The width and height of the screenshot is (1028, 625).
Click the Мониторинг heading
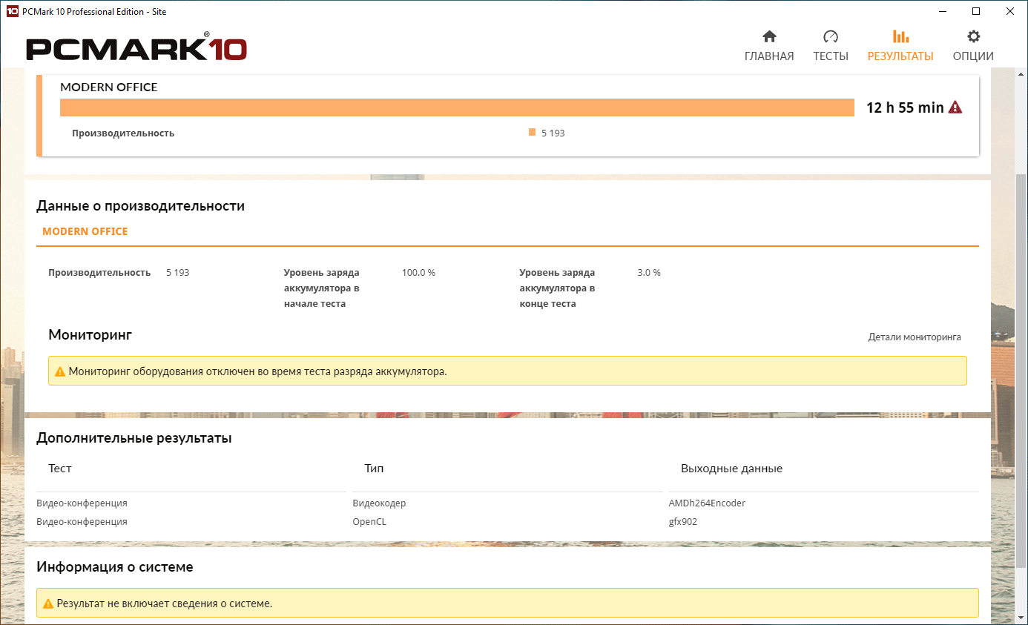tap(90, 335)
